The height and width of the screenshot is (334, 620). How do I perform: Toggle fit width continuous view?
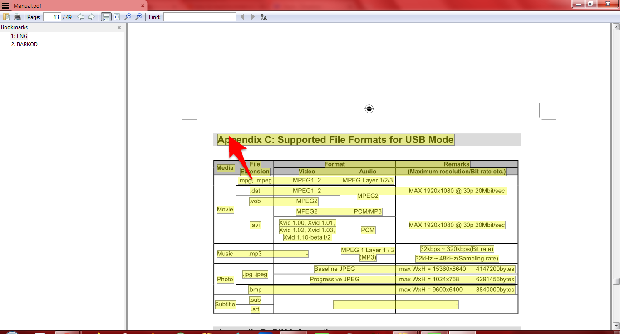[x=106, y=17]
